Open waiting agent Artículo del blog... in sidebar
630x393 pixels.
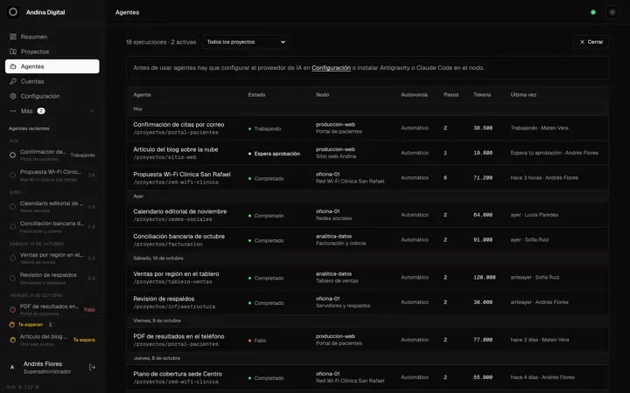(x=52, y=340)
